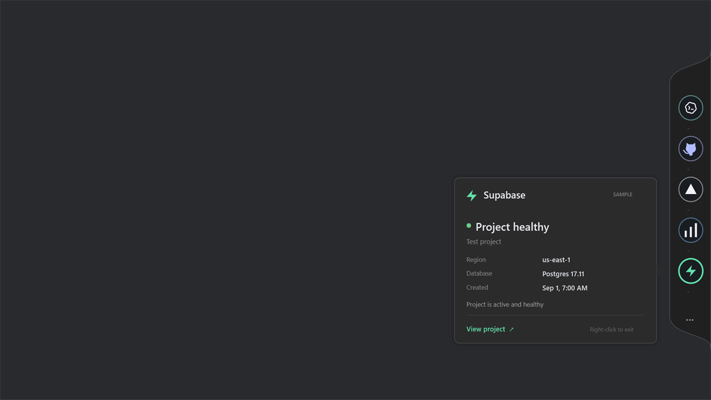This screenshot has height=400, width=711.
Task: Click the us-east-1 region value
Action: [x=556, y=260]
